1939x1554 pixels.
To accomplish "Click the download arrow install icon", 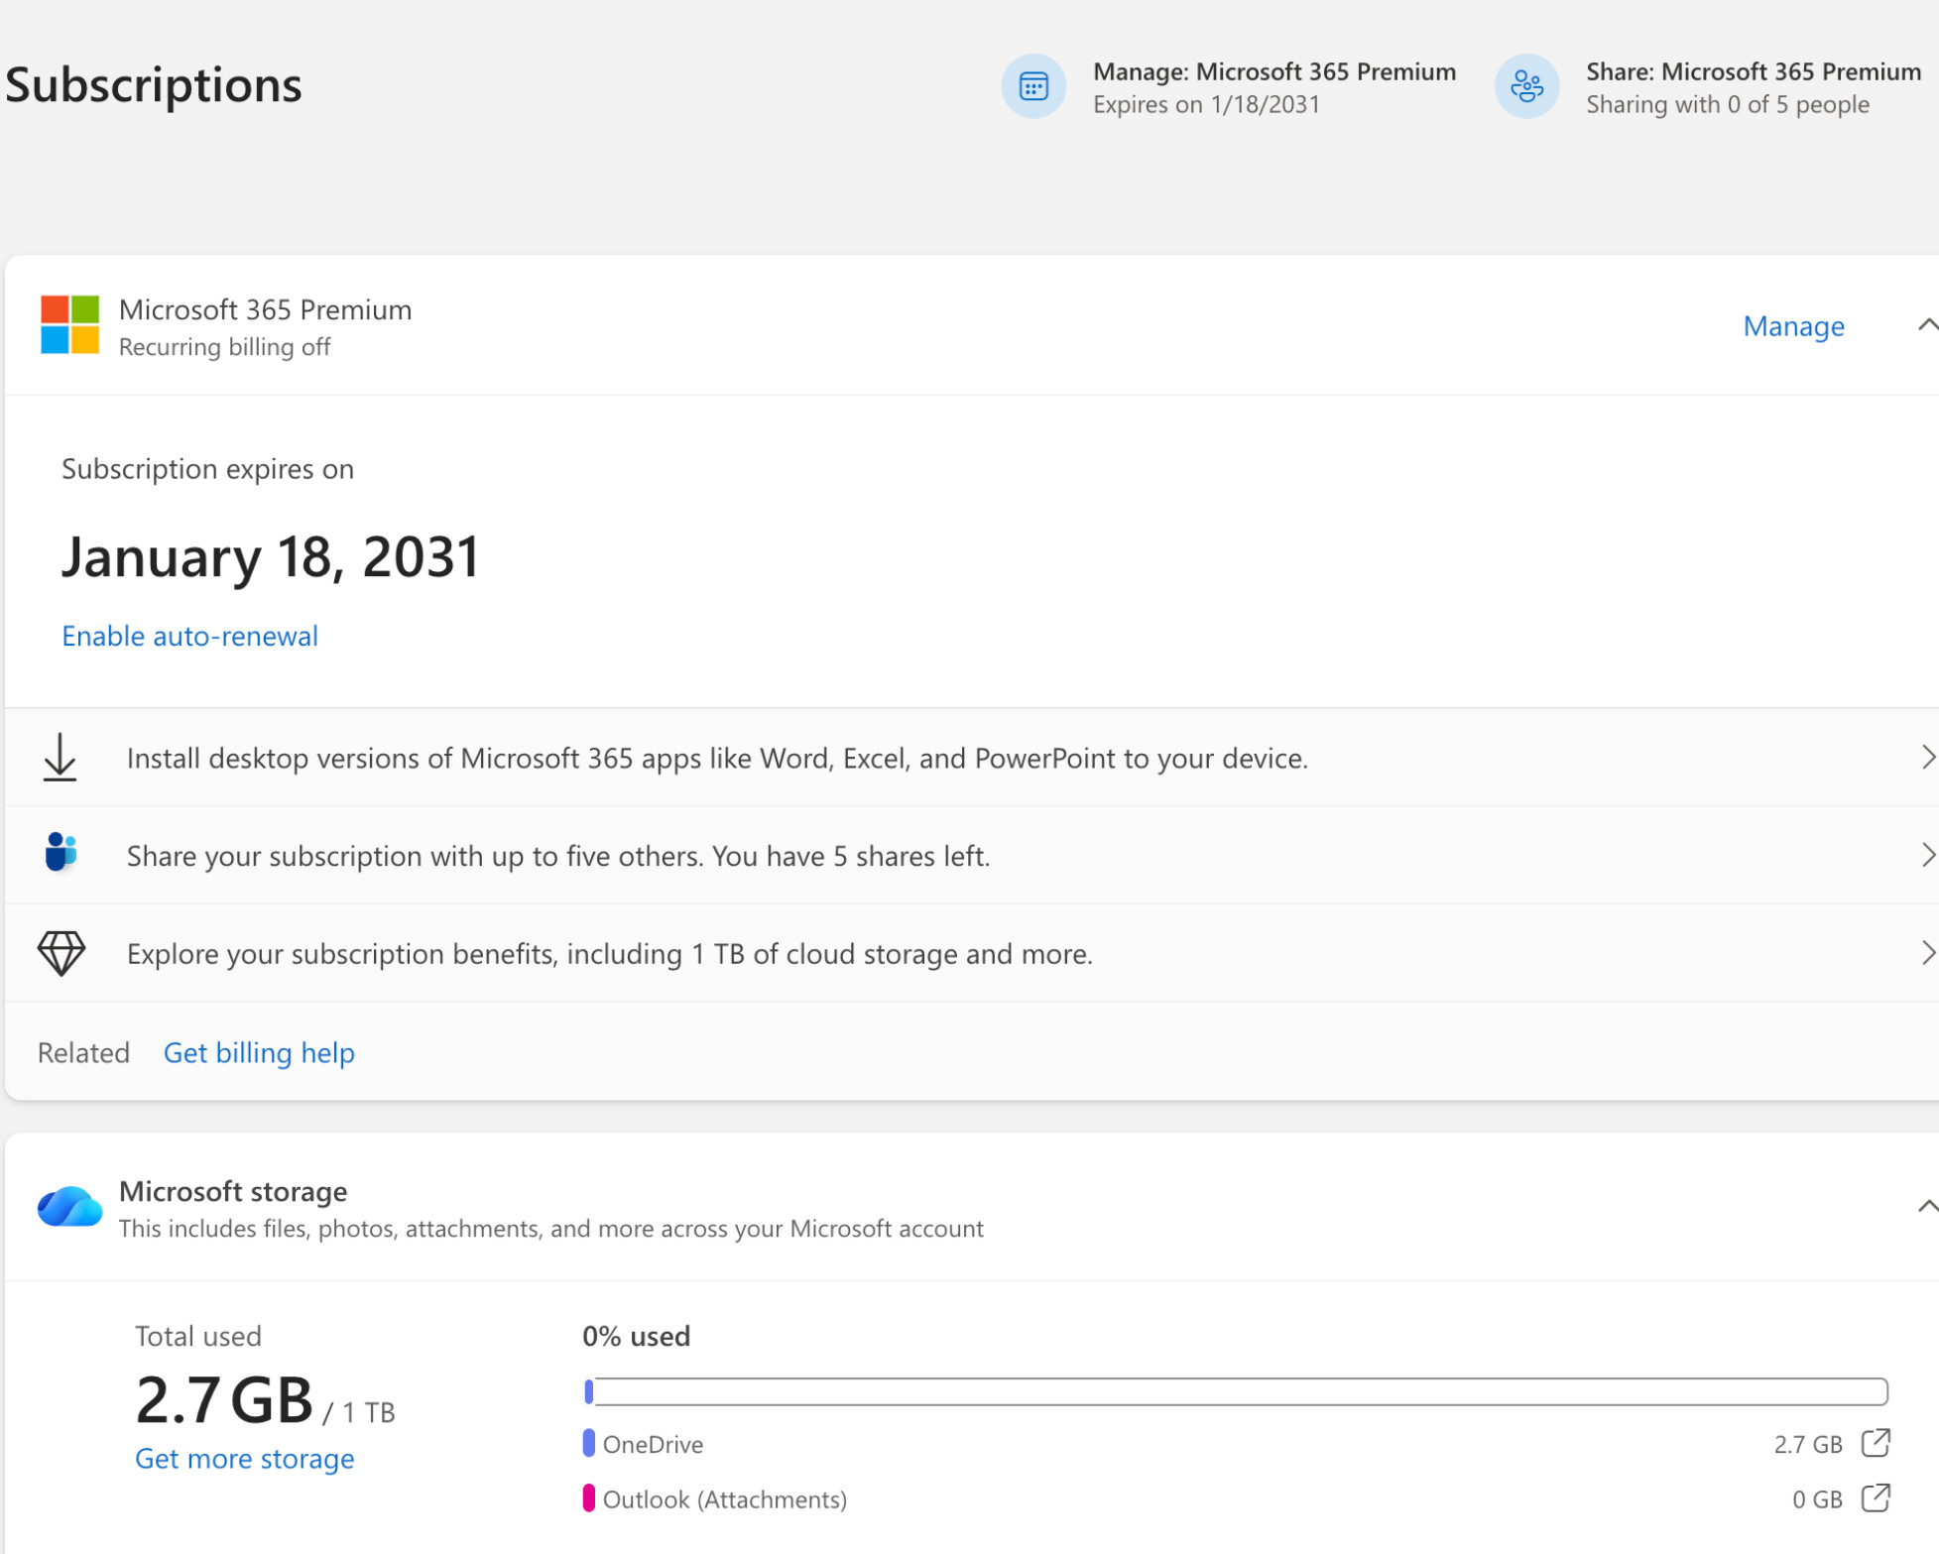I will coord(60,758).
